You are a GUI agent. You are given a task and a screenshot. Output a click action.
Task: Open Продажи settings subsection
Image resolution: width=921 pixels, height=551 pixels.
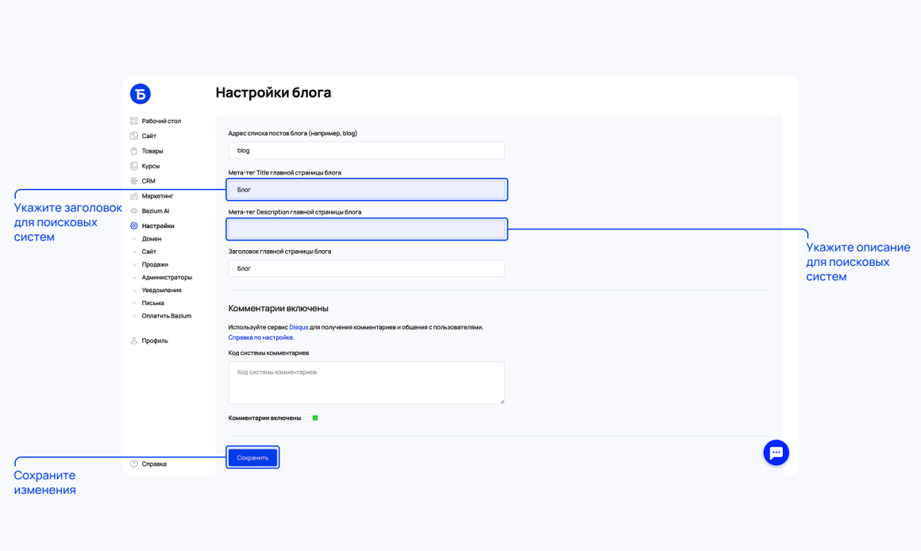pos(155,264)
